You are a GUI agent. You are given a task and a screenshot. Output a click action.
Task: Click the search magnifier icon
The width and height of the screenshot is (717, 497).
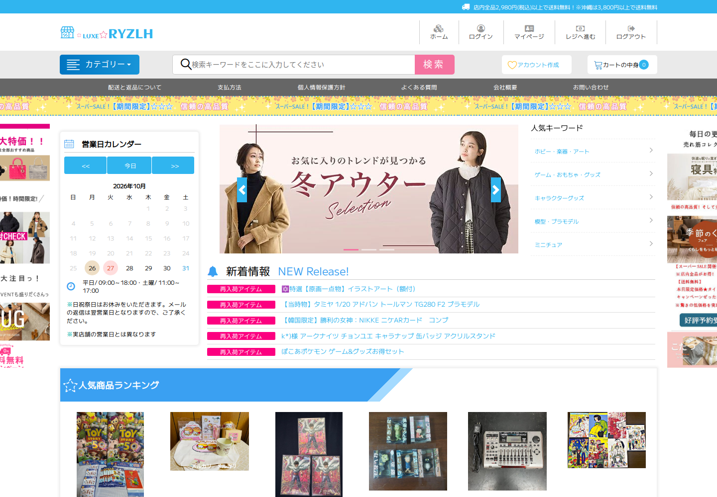coord(186,64)
